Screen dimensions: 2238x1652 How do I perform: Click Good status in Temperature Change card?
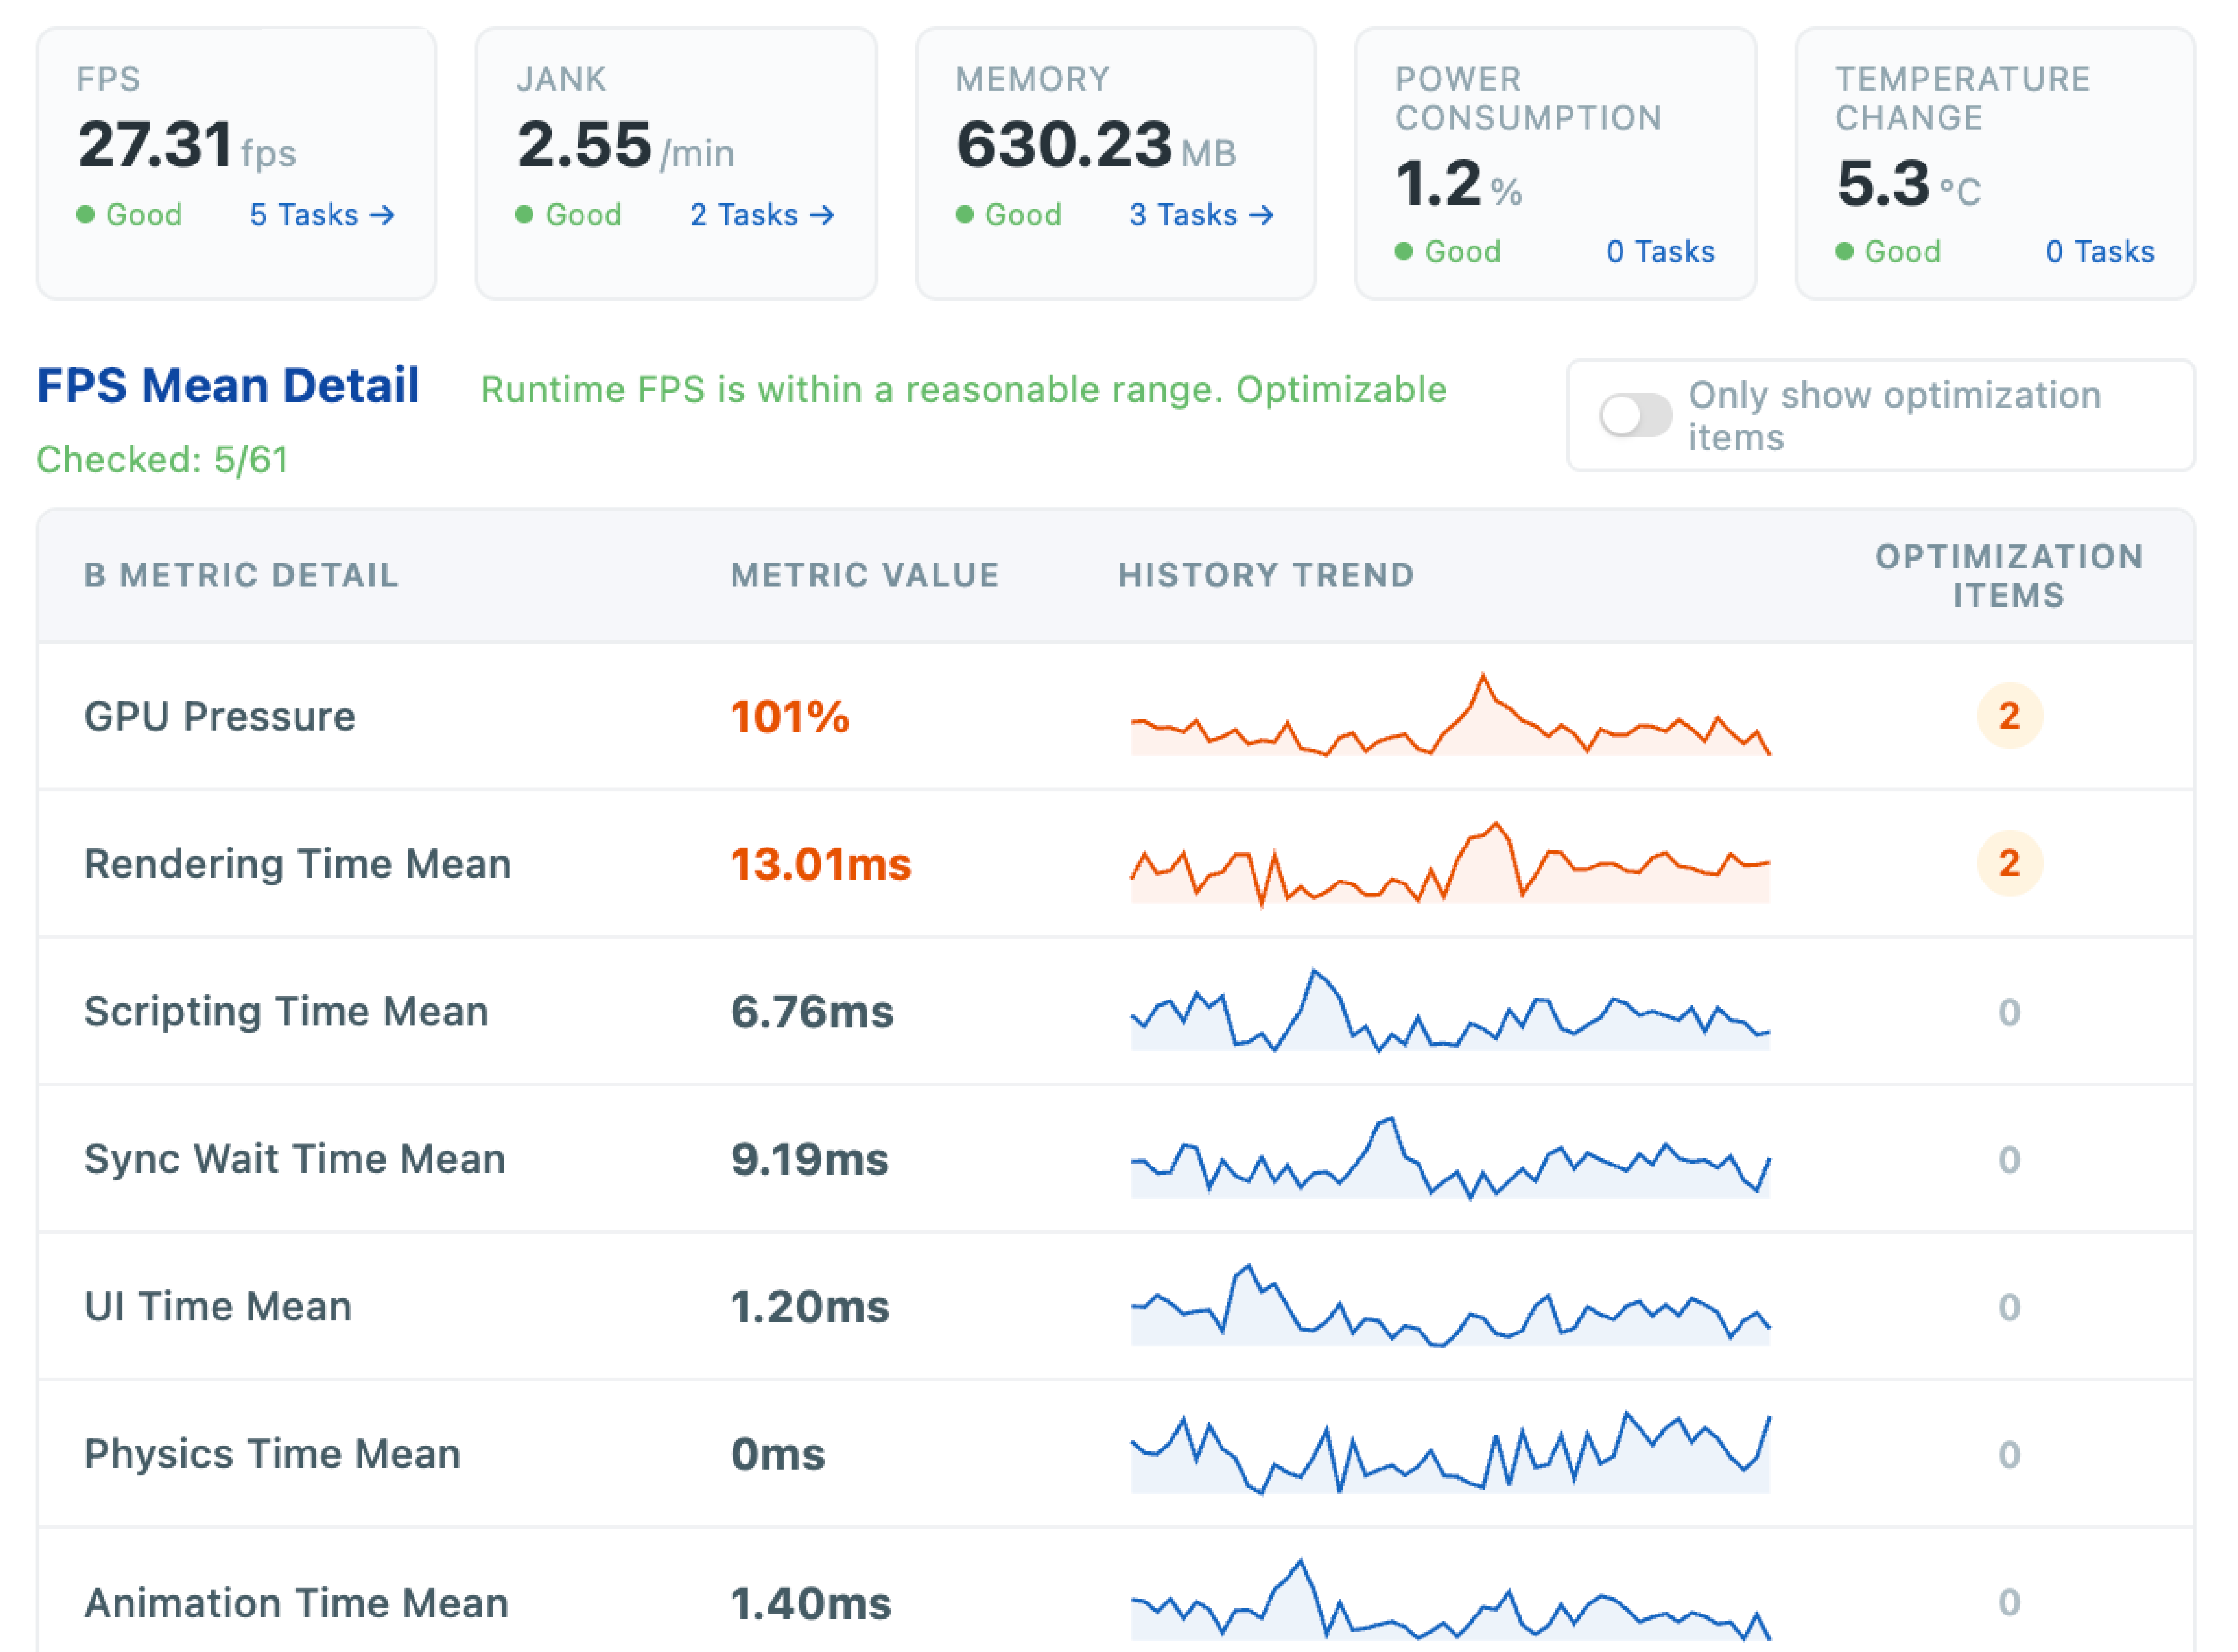(1888, 252)
